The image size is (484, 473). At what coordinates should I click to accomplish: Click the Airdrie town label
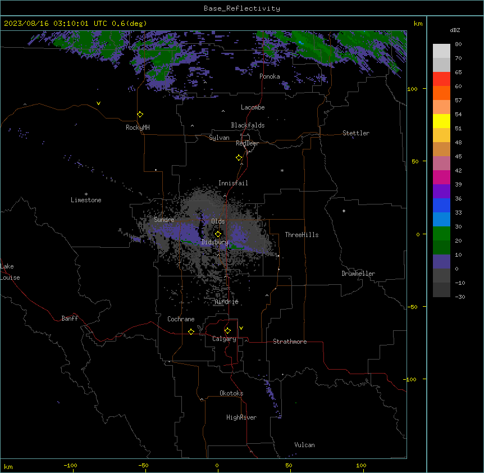point(227,302)
